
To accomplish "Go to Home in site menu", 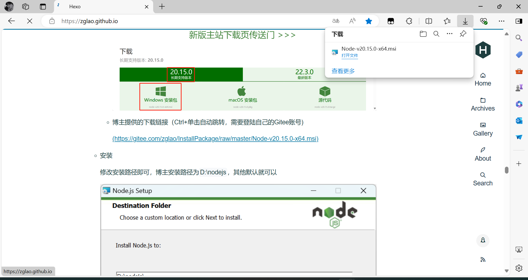I will pos(483,79).
